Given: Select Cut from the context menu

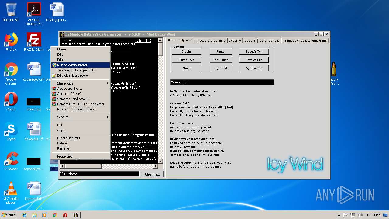Looking at the screenshot, I should click(x=81, y=125).
